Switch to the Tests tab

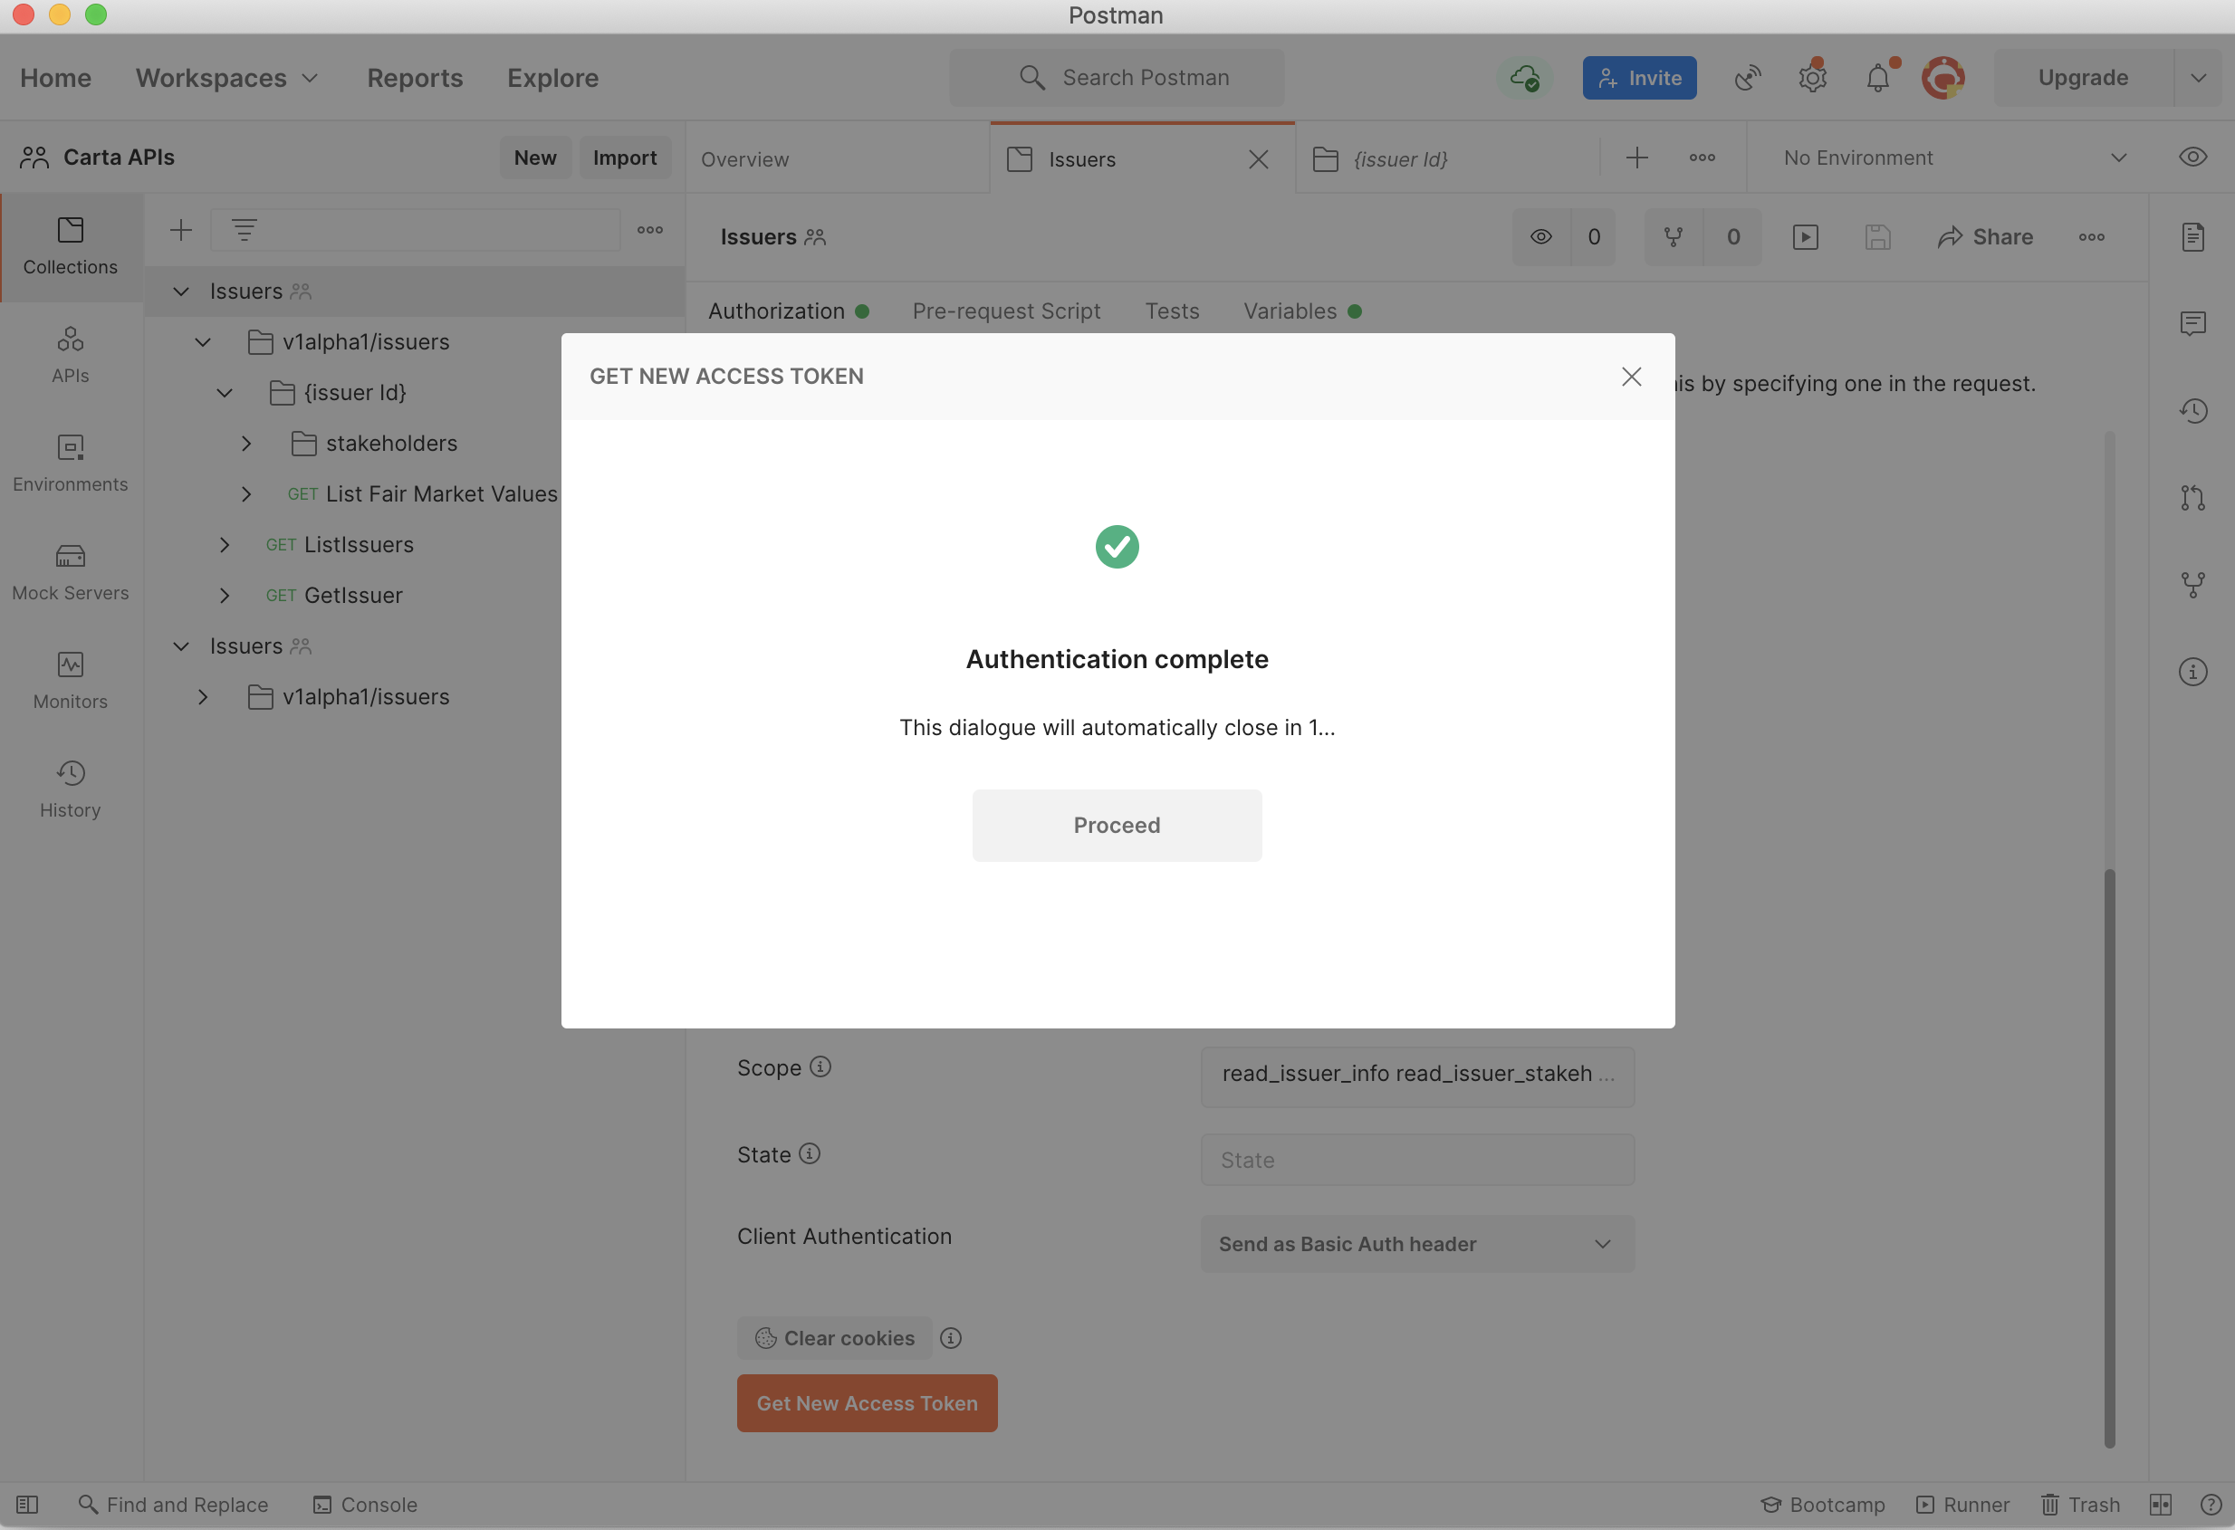click(x=1171, y=311)
